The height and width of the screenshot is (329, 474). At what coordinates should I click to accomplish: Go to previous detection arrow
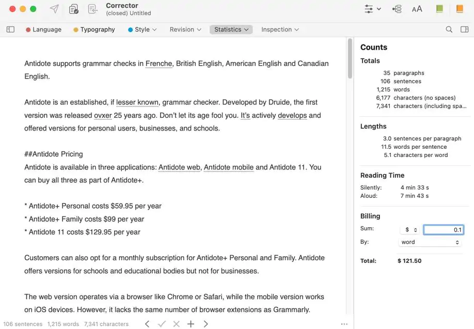147,324
